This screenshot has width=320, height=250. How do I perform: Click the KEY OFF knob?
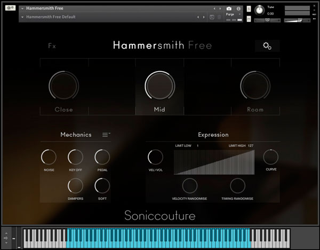(76, 157)
